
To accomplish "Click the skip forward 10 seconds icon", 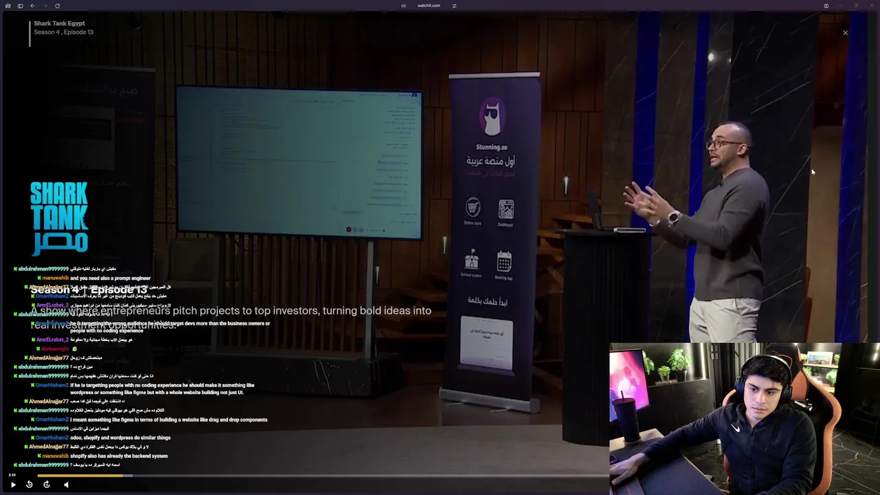I will [x=46, y=485].
